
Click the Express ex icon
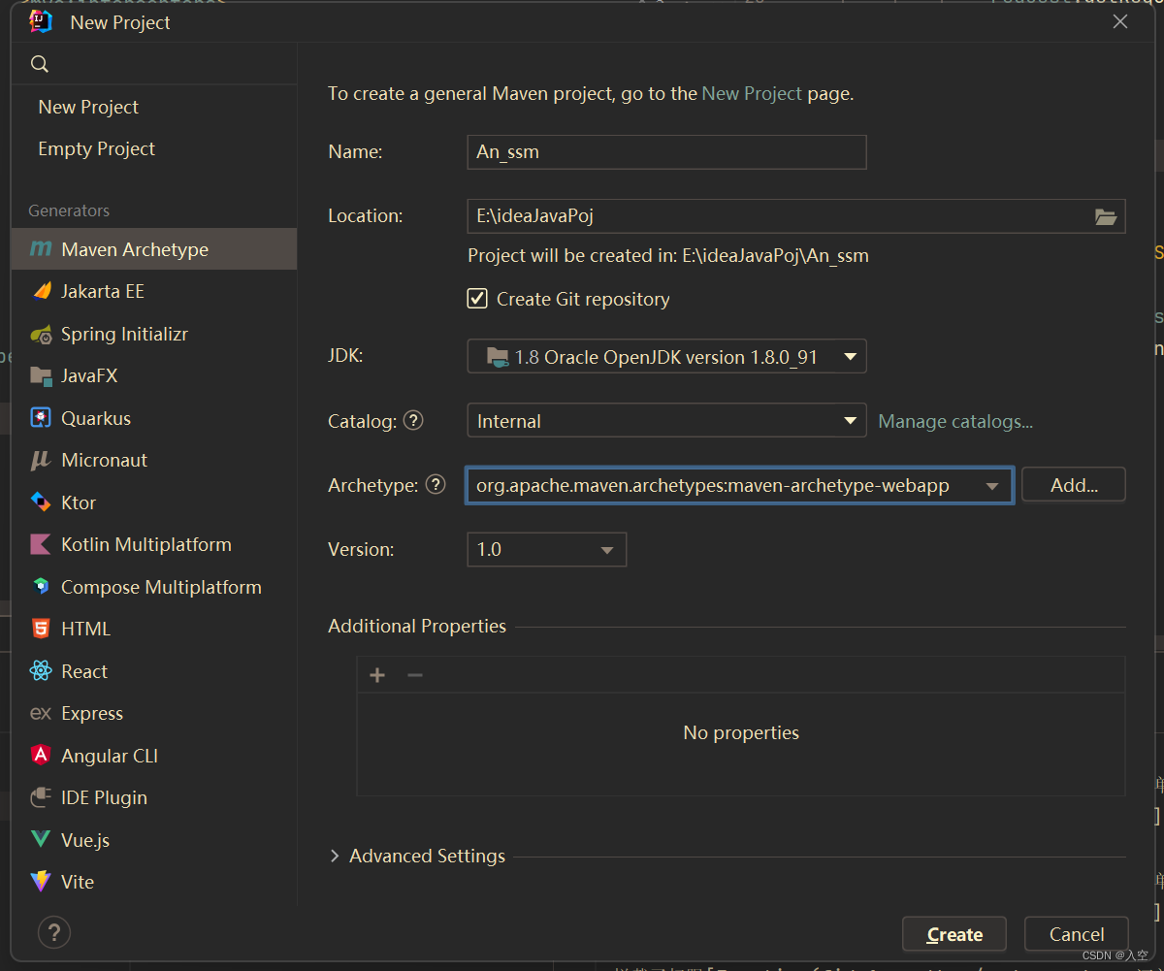click(41, 713)
